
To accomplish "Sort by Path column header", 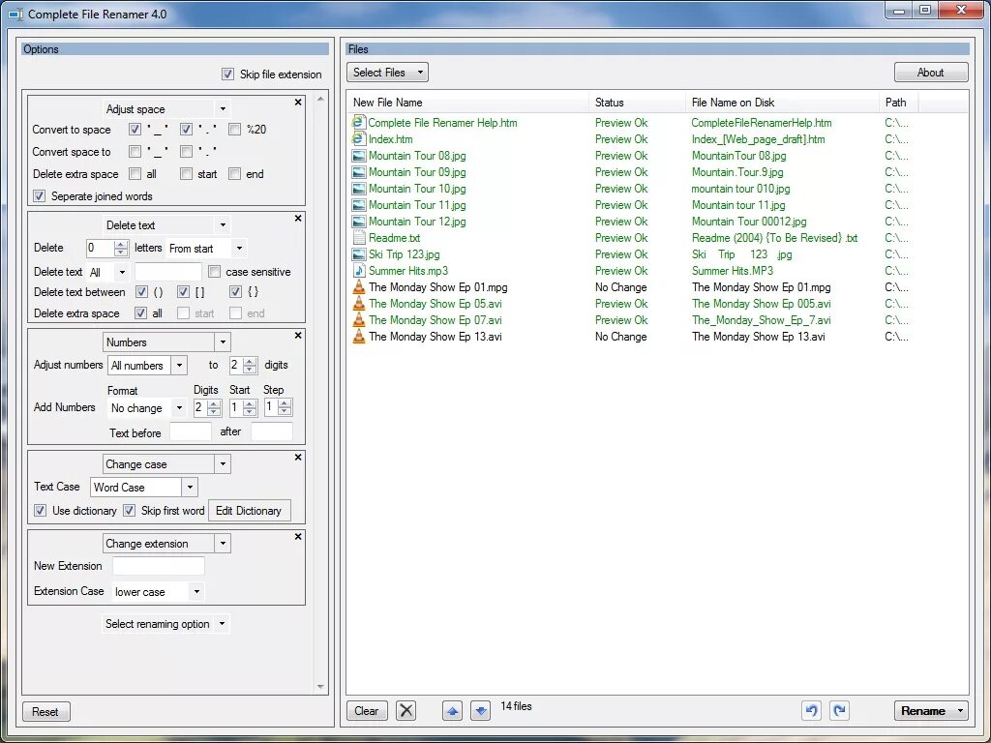I will click(899, 103).
